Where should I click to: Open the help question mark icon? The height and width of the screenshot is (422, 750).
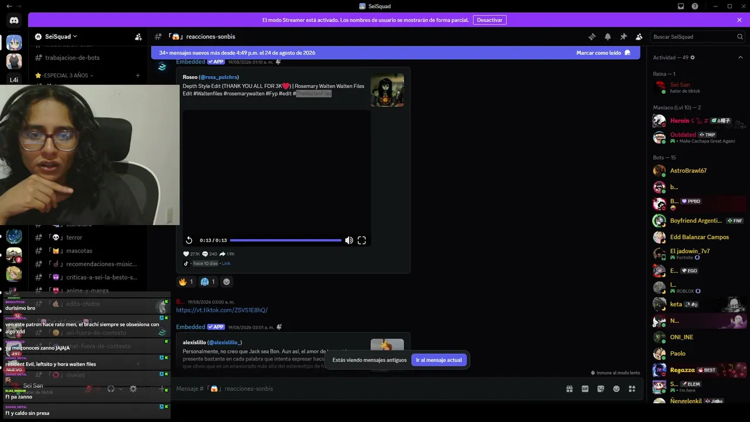point(695,6)
